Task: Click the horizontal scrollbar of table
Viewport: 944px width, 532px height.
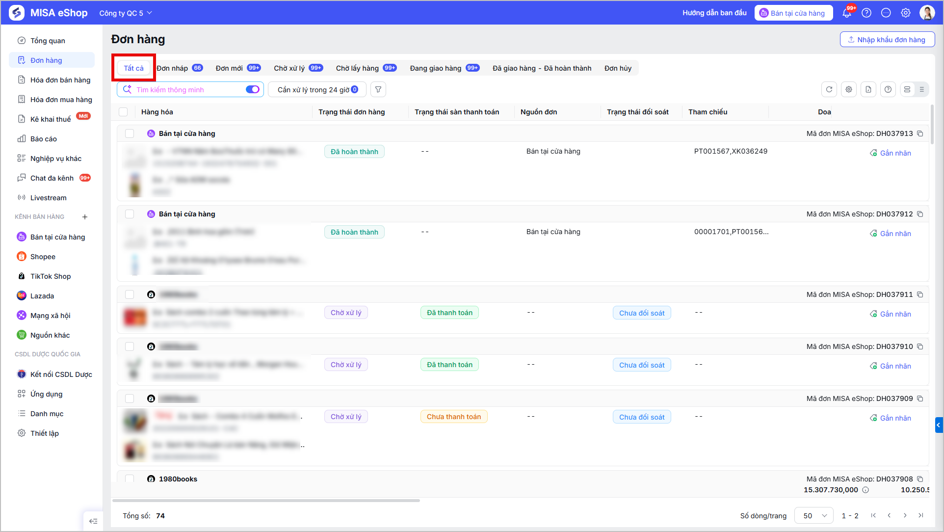Action: (x=266, y=501)
